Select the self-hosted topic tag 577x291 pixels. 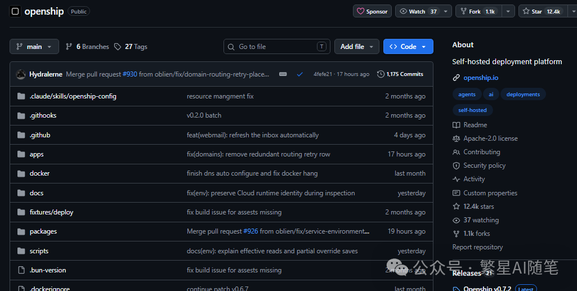coord(472,110)
